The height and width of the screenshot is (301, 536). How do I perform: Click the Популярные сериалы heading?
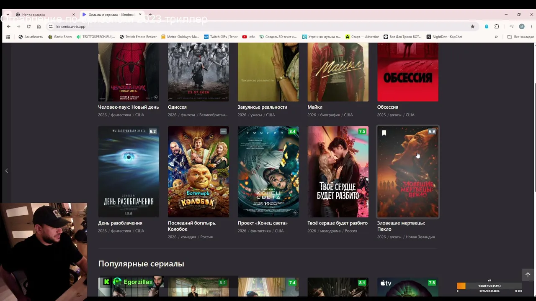(x=141, y=264)
